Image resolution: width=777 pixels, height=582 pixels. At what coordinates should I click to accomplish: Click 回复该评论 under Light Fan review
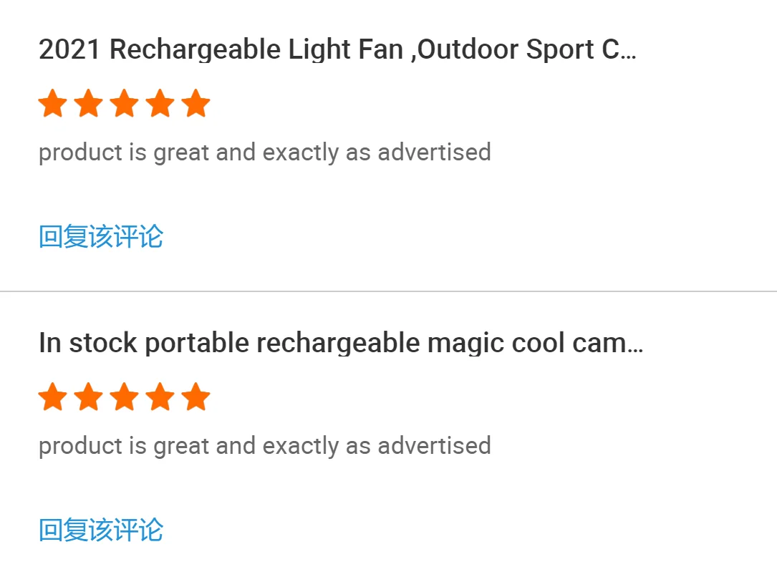[101, 236]
